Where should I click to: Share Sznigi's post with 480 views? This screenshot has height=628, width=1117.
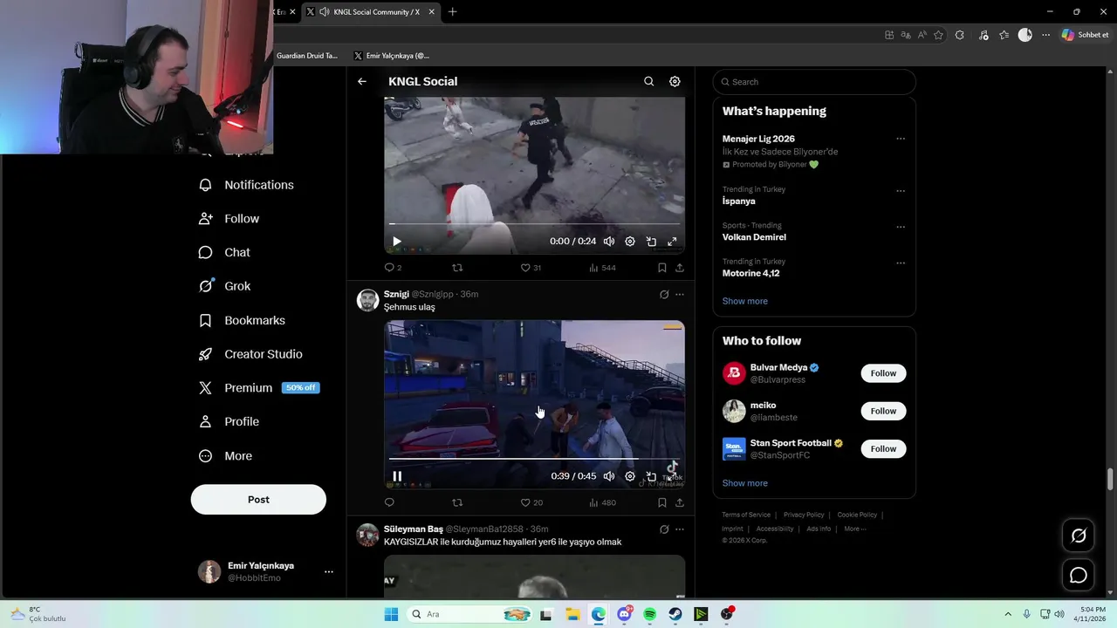pos(680,502)
